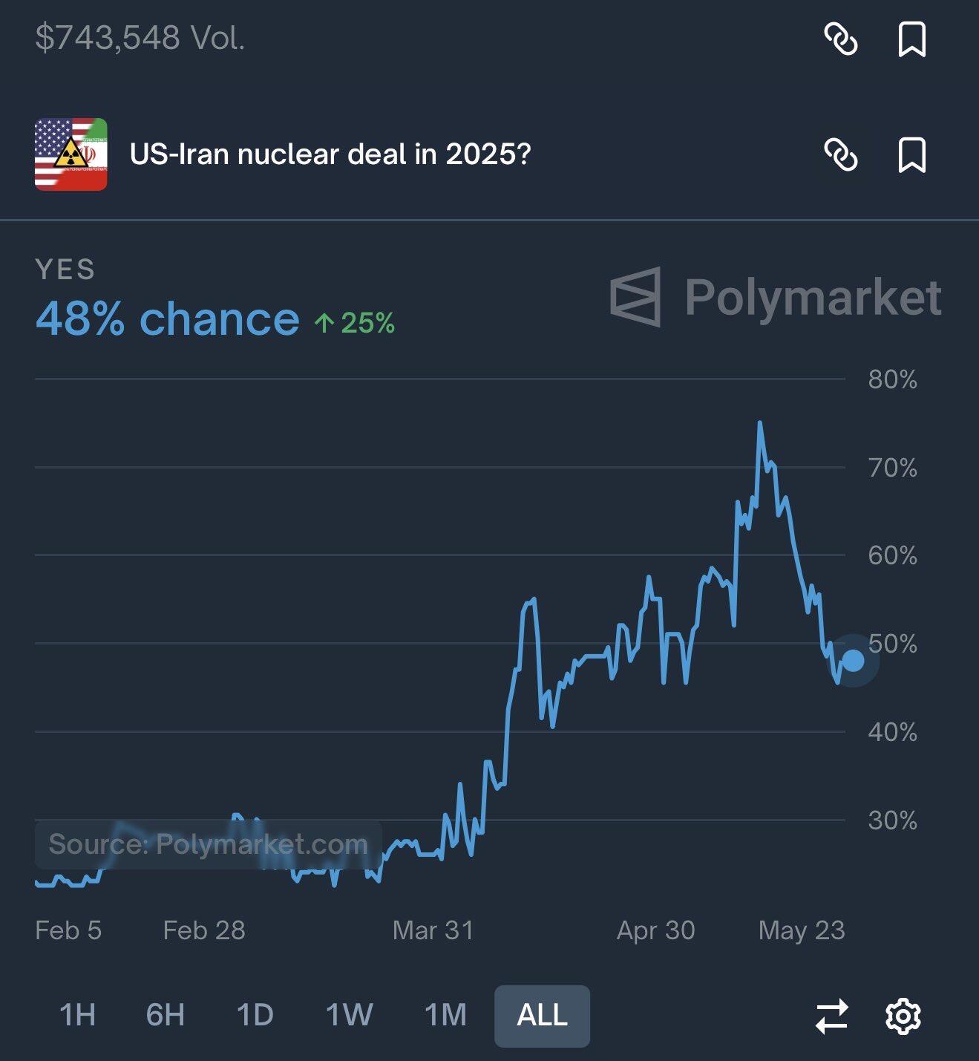Open the US-Iran nuclear deal title

pos(330,154)
